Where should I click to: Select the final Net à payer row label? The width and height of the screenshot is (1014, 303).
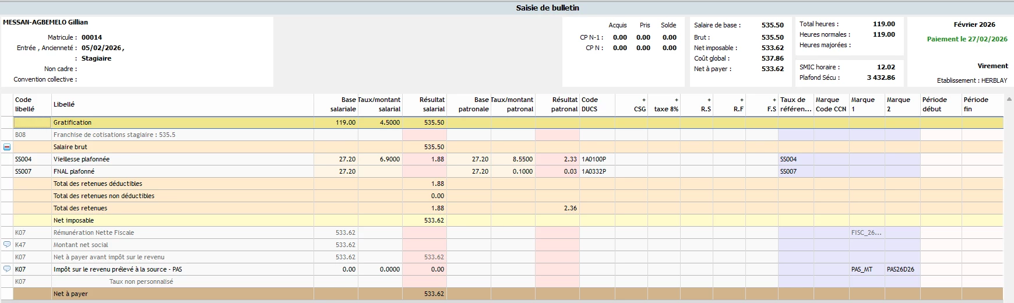point(71,294)
